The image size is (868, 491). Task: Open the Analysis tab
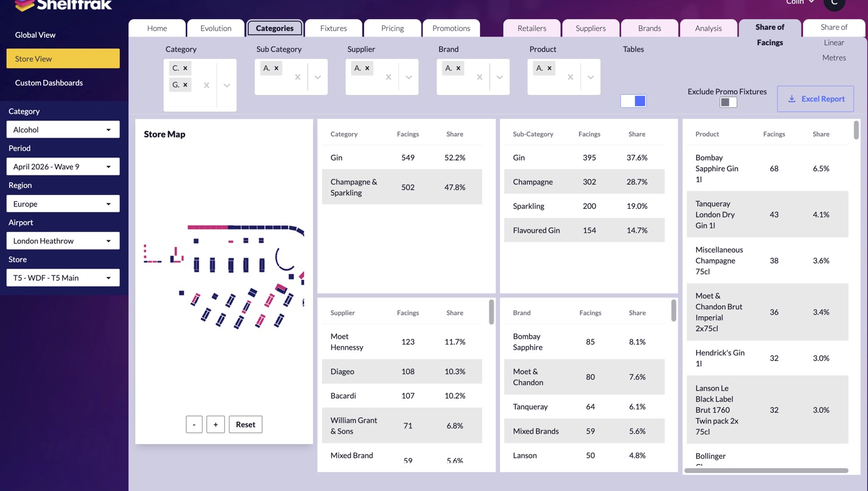tap(708, 28)
